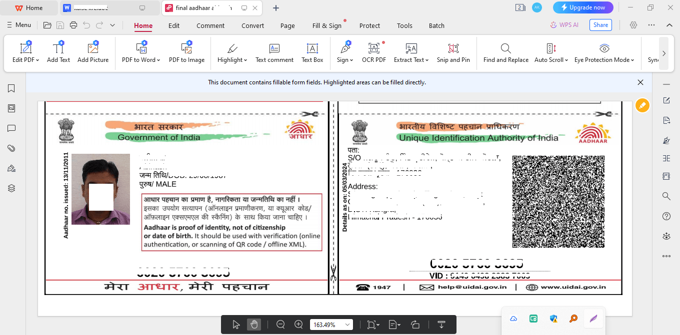Click the orange floating pen button
Screen dimensions: 680x335
642,105
